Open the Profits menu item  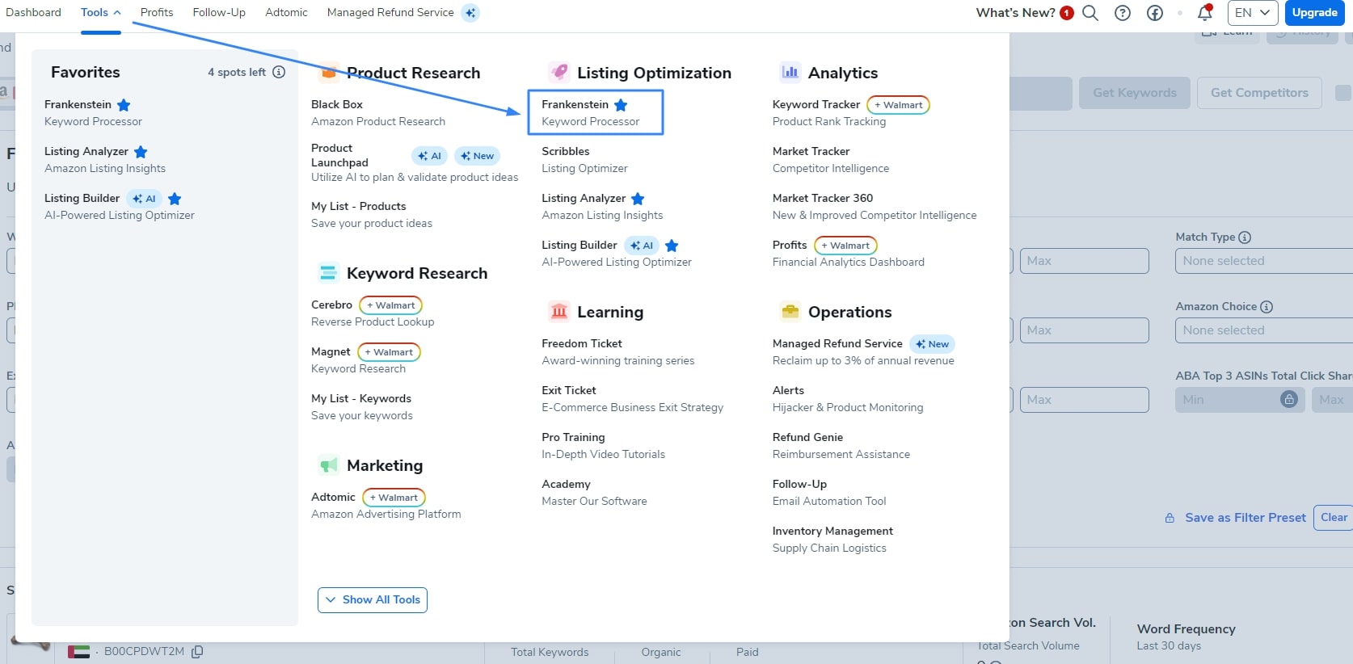tap(157, 12)
